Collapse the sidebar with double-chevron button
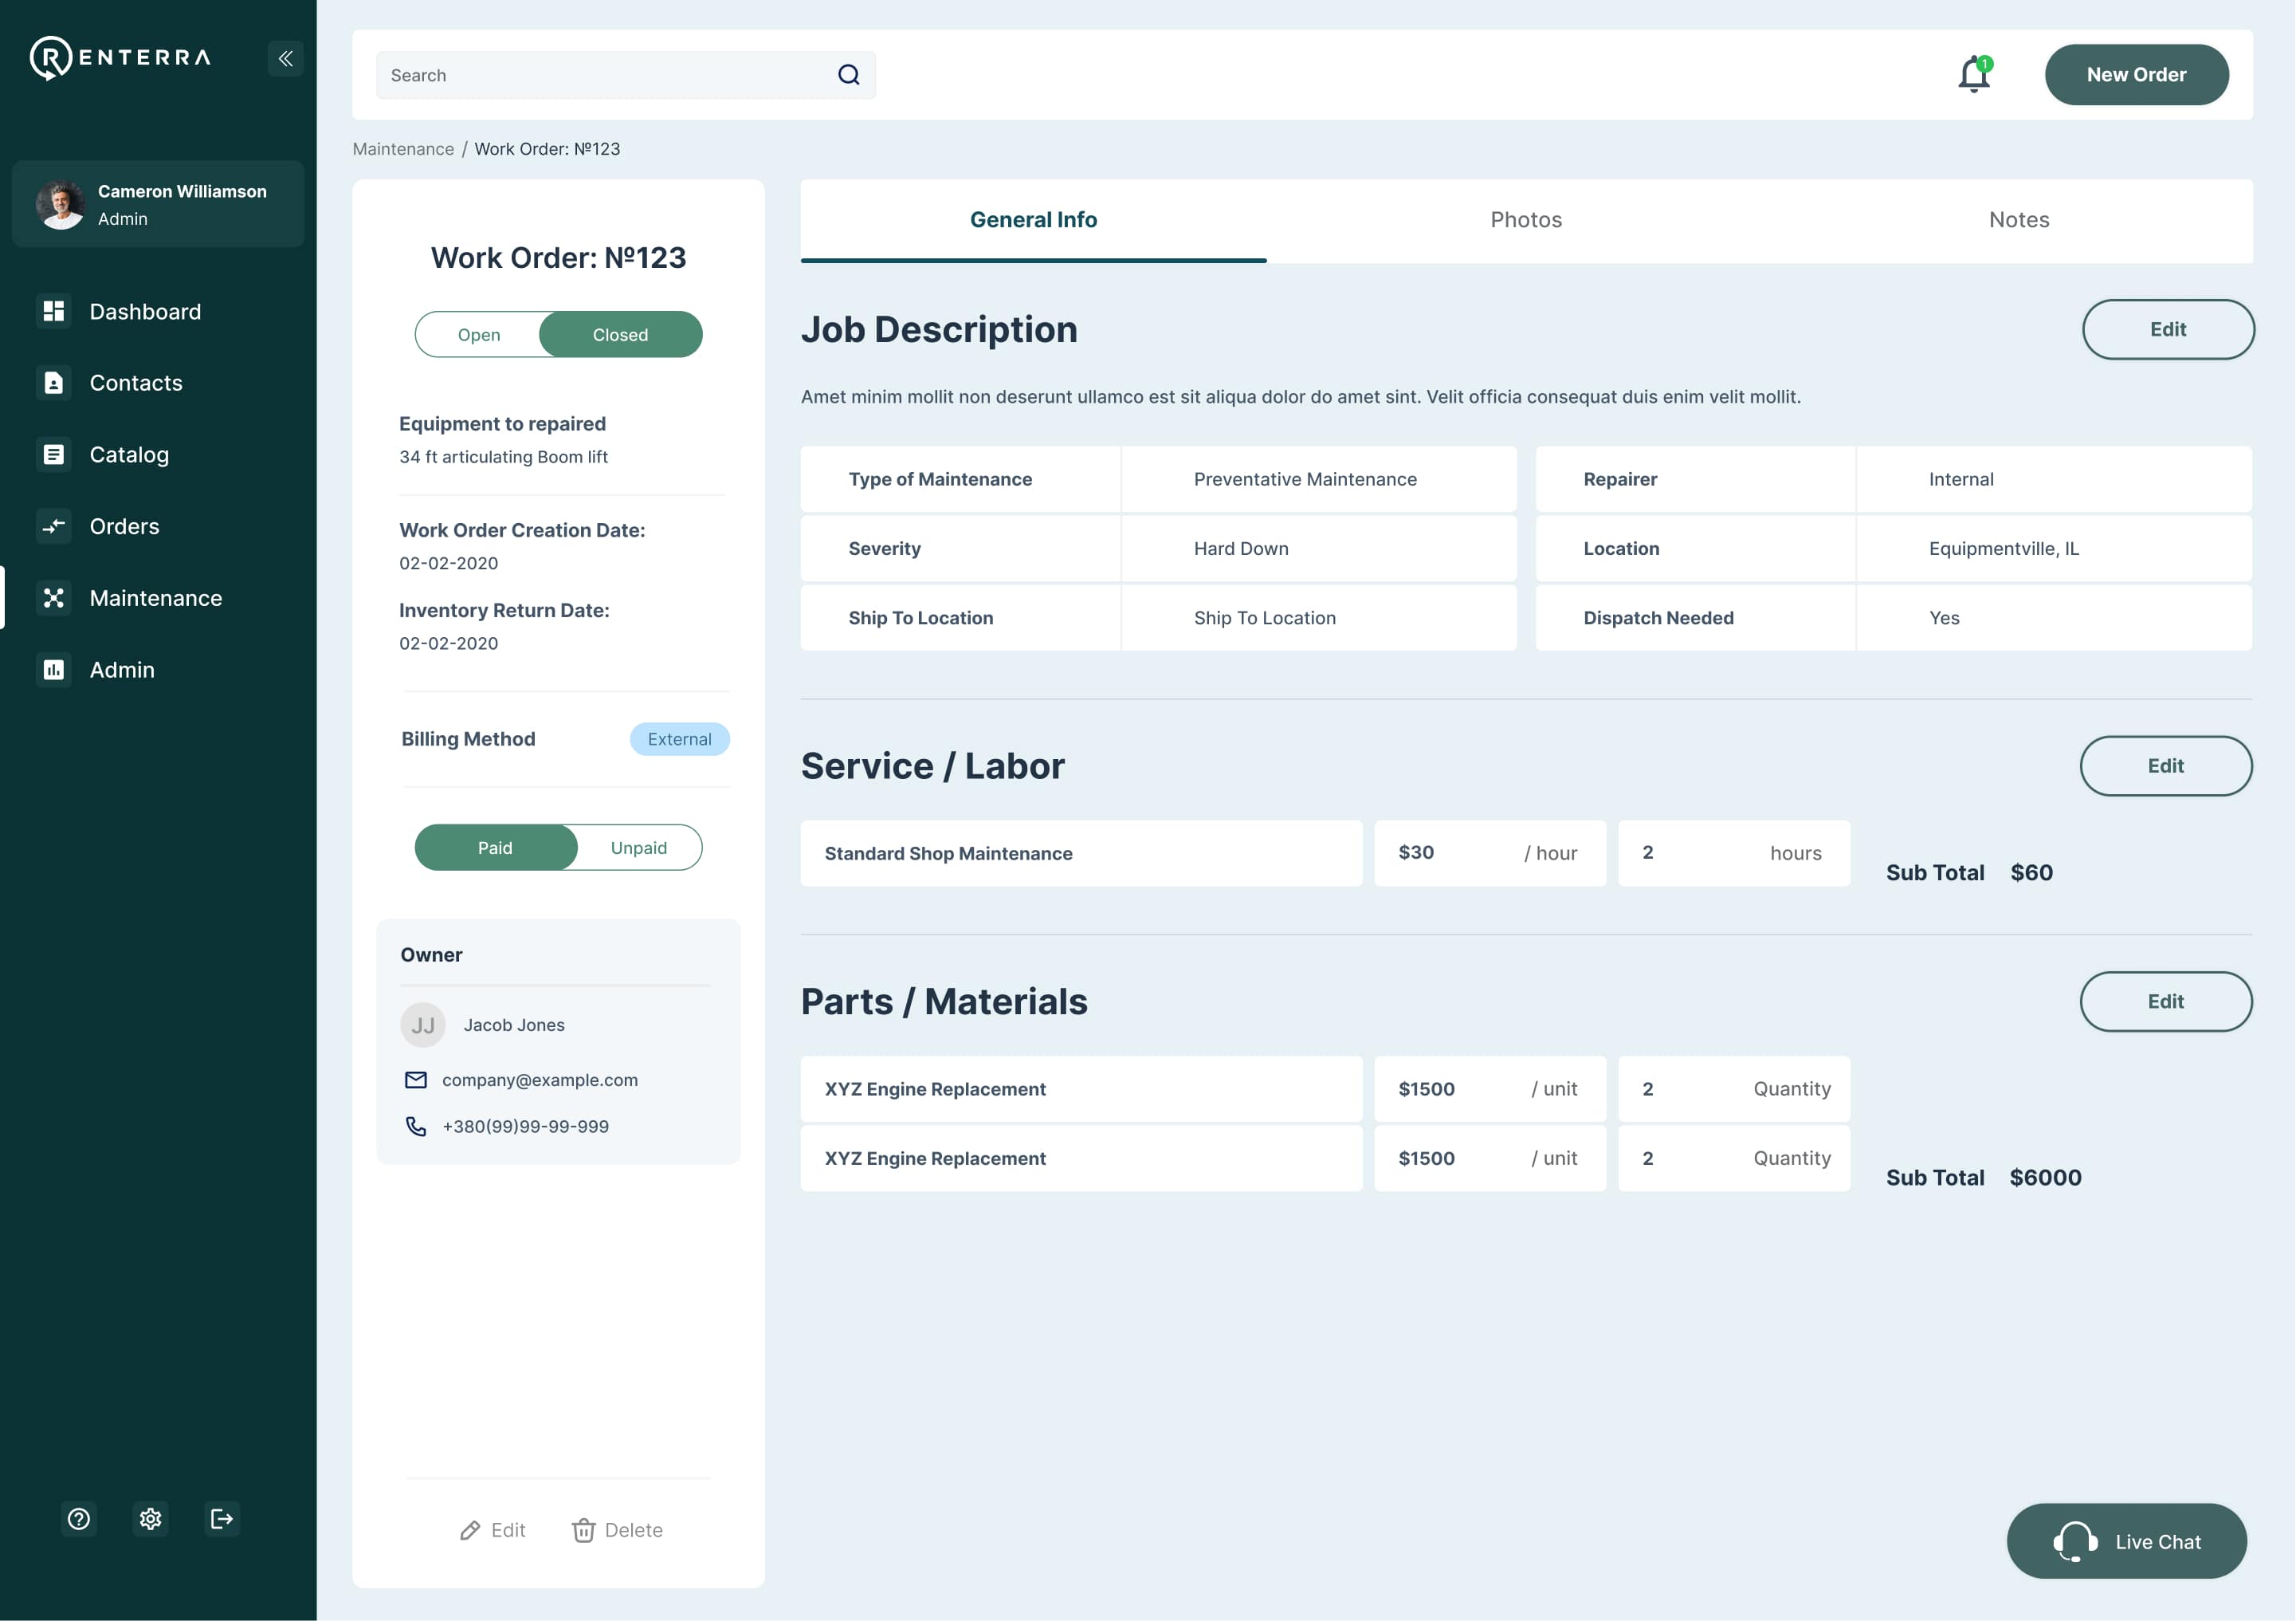Screen dimensions: 2296x1621 tap(286, 58)
